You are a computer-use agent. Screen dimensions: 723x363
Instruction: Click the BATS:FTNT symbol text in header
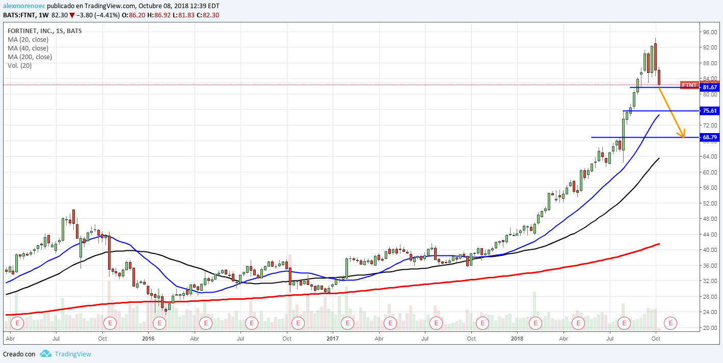point(18,15)
